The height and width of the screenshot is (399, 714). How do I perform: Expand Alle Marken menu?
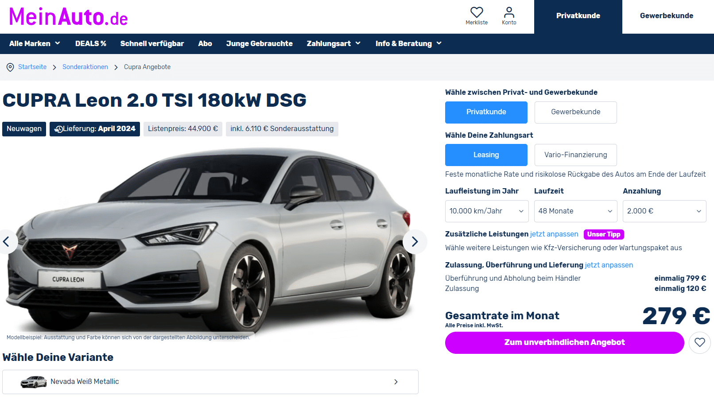point(35,43)
